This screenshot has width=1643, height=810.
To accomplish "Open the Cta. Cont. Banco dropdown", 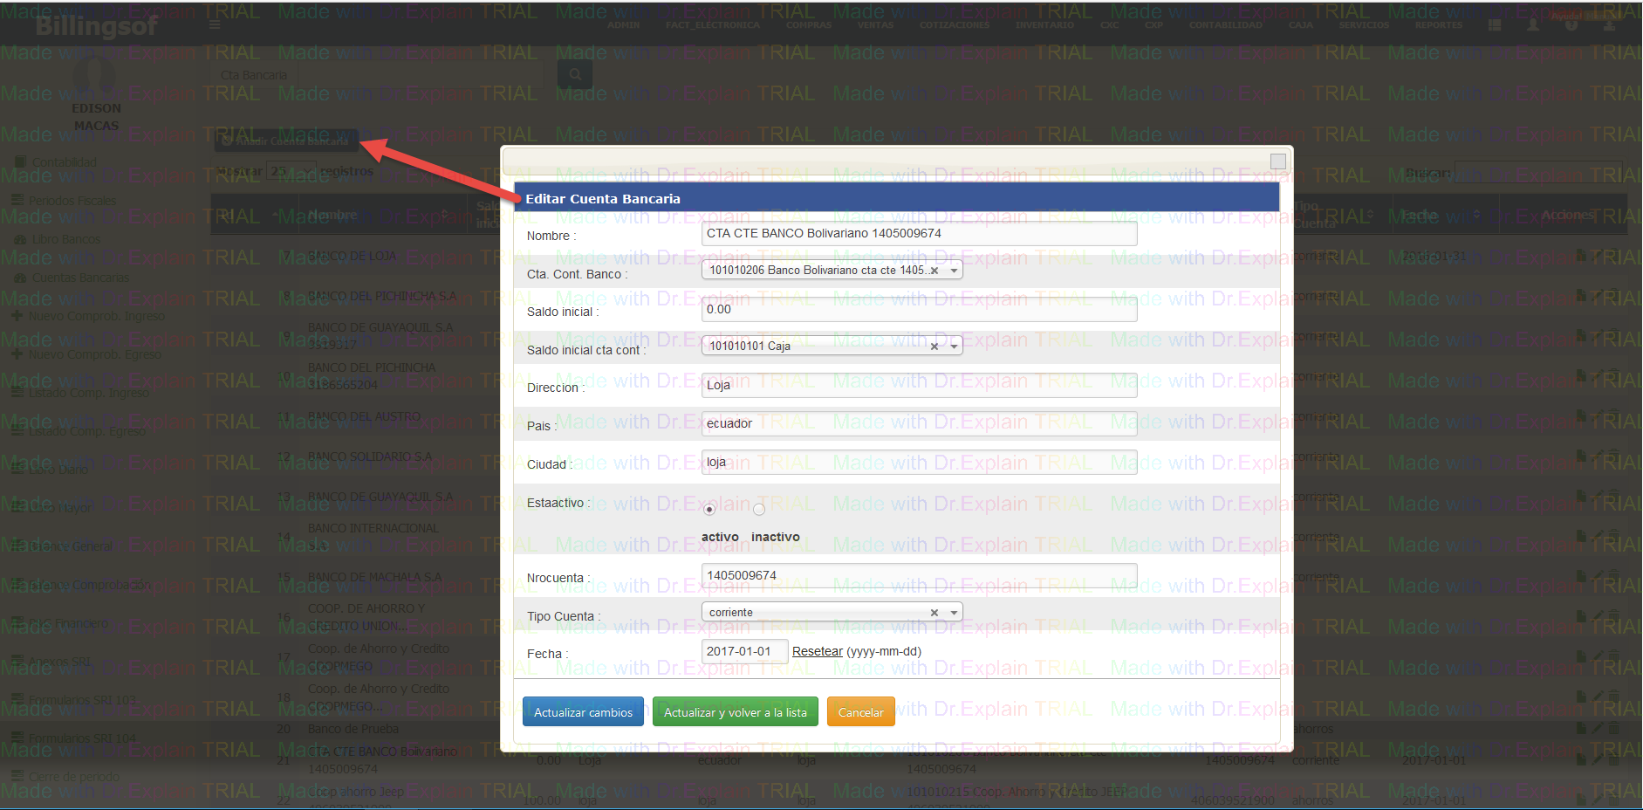I will pos(954,271).
